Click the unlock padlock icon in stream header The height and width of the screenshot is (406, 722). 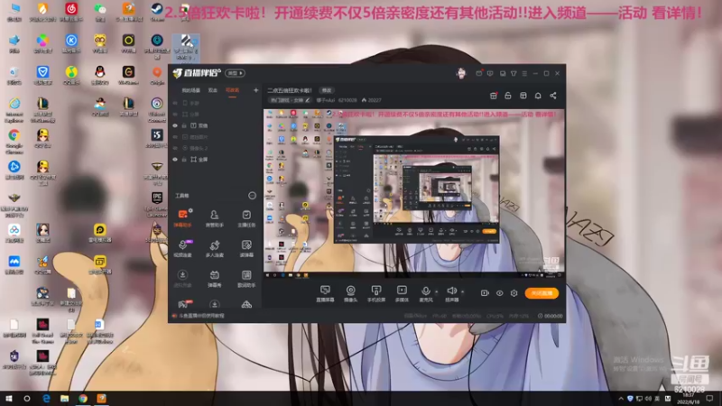(508, 96)
